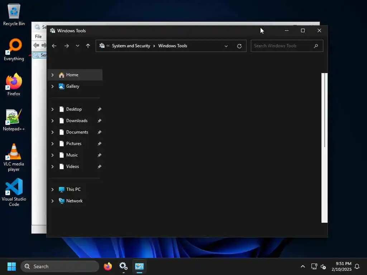367x275 pixels.
Task: Click the pin icon beside Downloads
Action: (x=100, y=121)
